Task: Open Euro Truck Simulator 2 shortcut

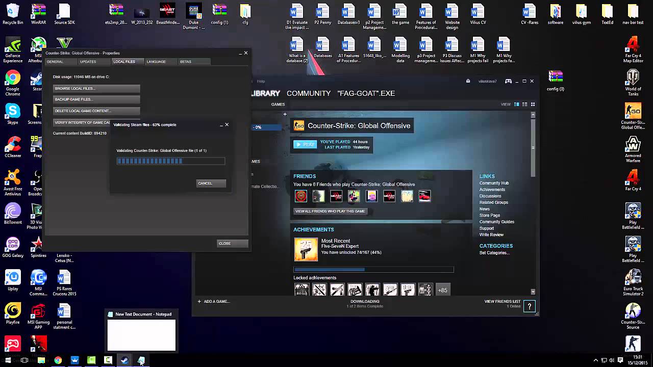Action: point(633,283)
